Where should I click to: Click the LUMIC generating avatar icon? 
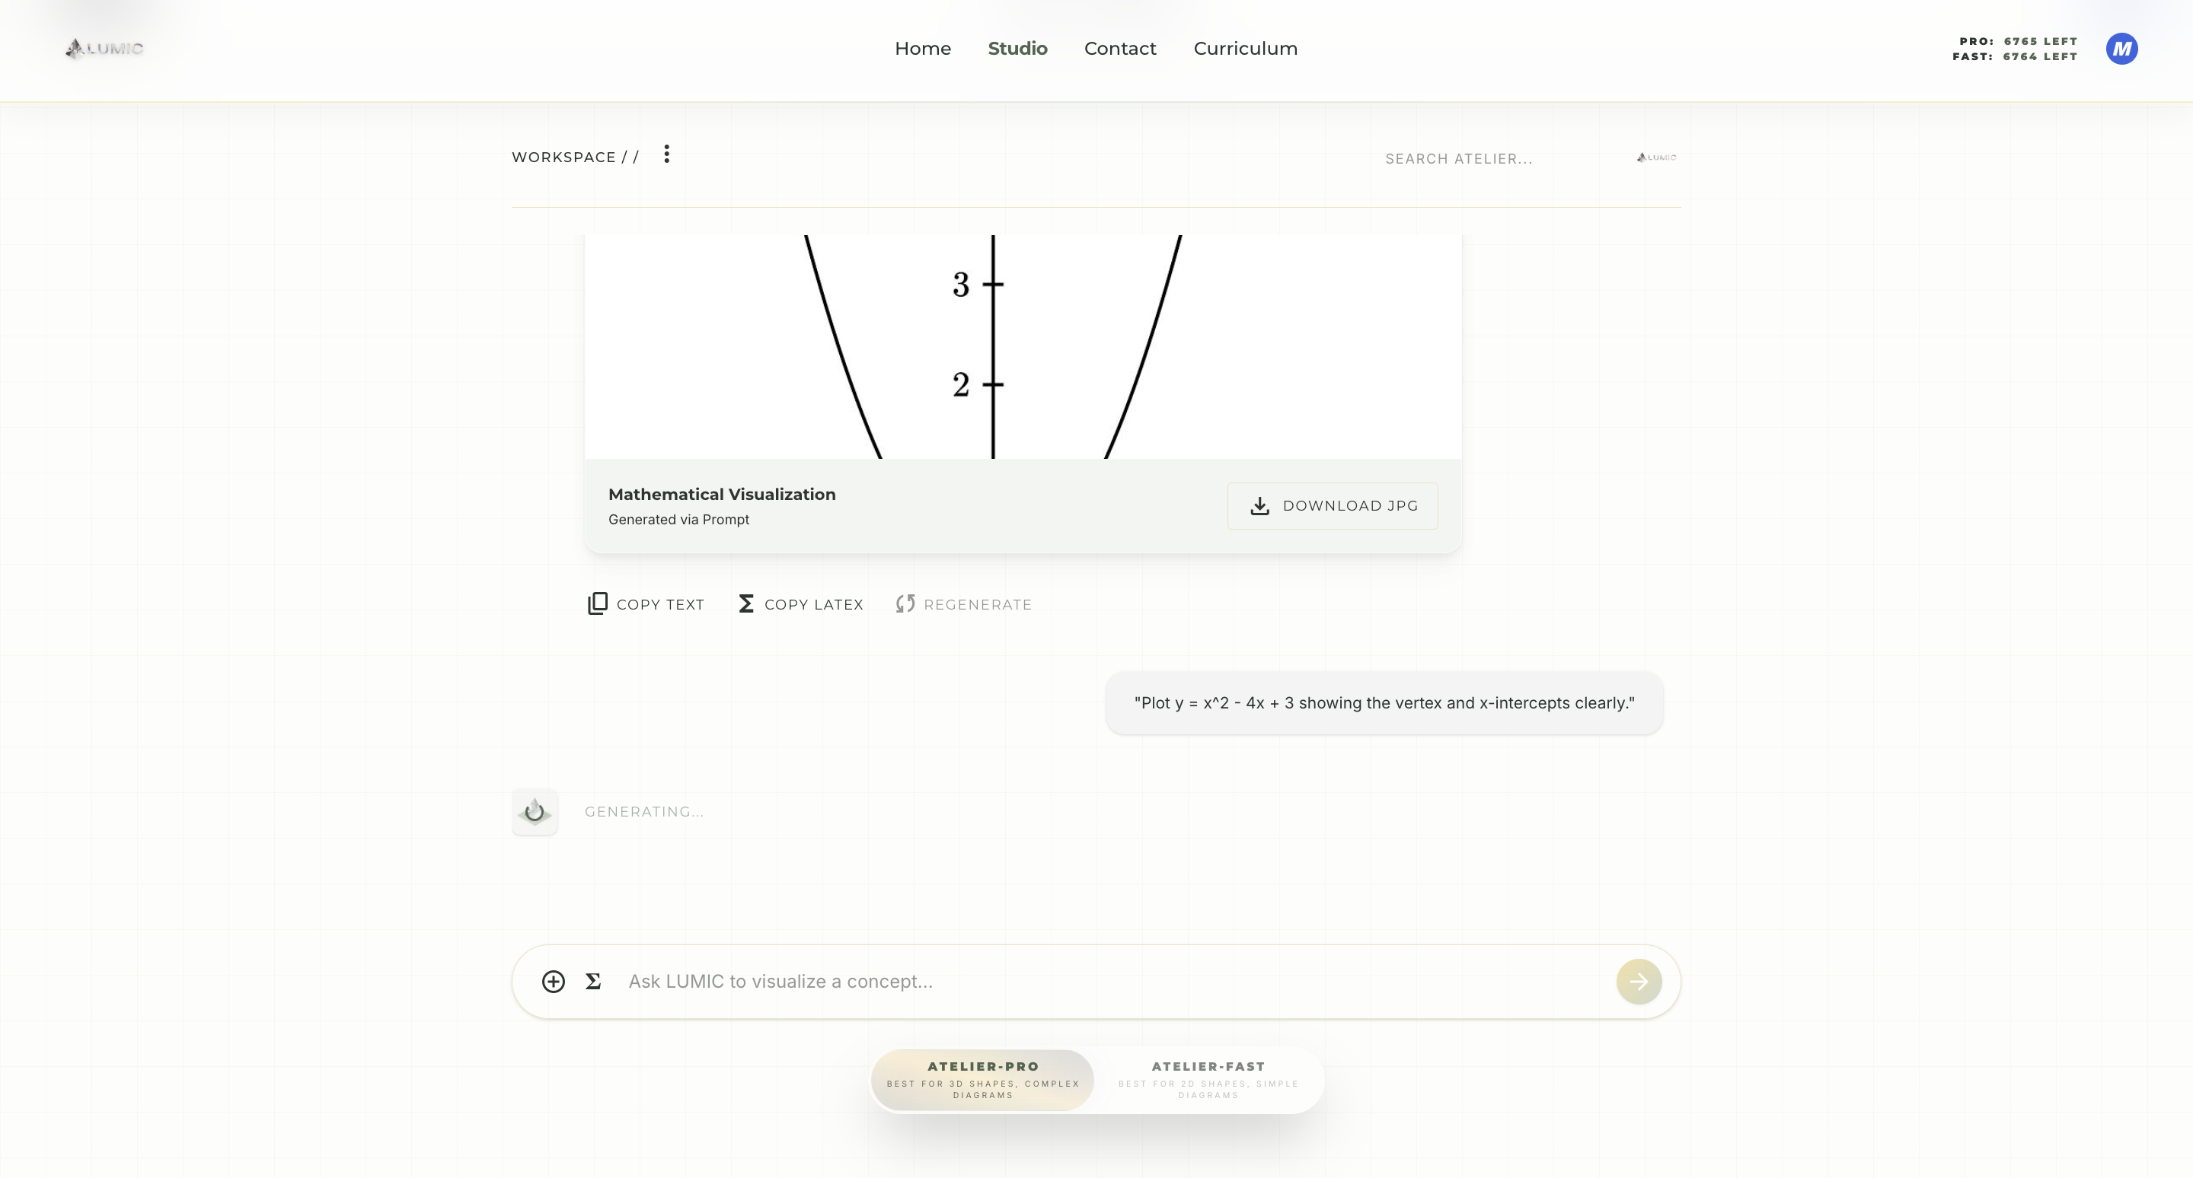[535, 811]
